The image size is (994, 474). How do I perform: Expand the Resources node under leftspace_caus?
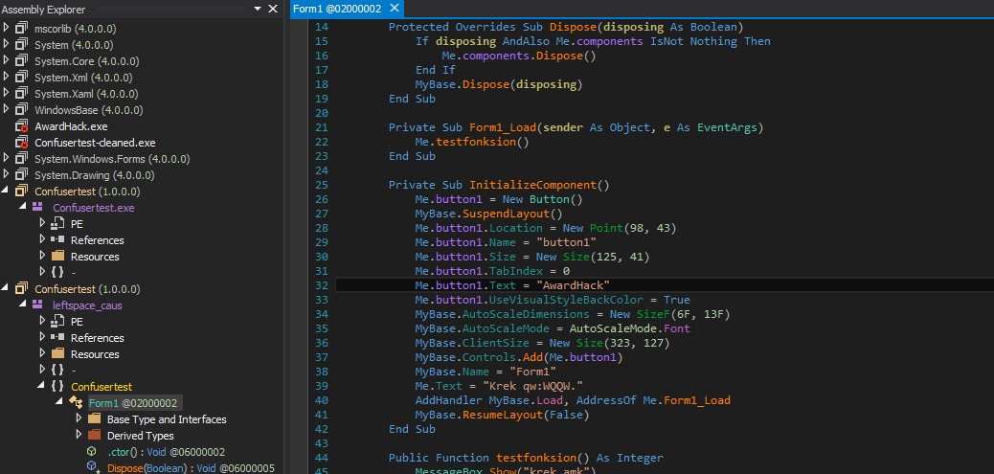(x=42, y=354)
